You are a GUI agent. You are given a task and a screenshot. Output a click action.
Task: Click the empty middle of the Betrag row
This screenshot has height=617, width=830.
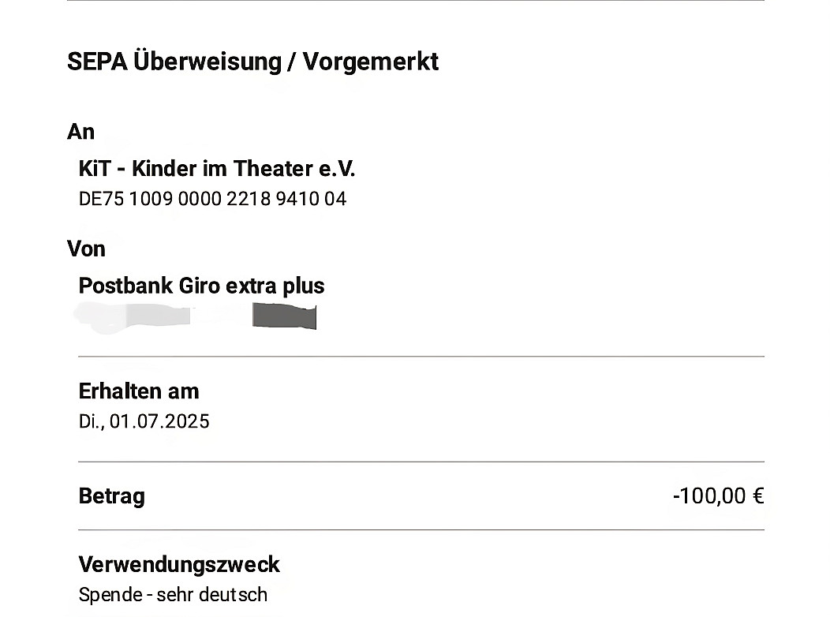pos(410,496)
